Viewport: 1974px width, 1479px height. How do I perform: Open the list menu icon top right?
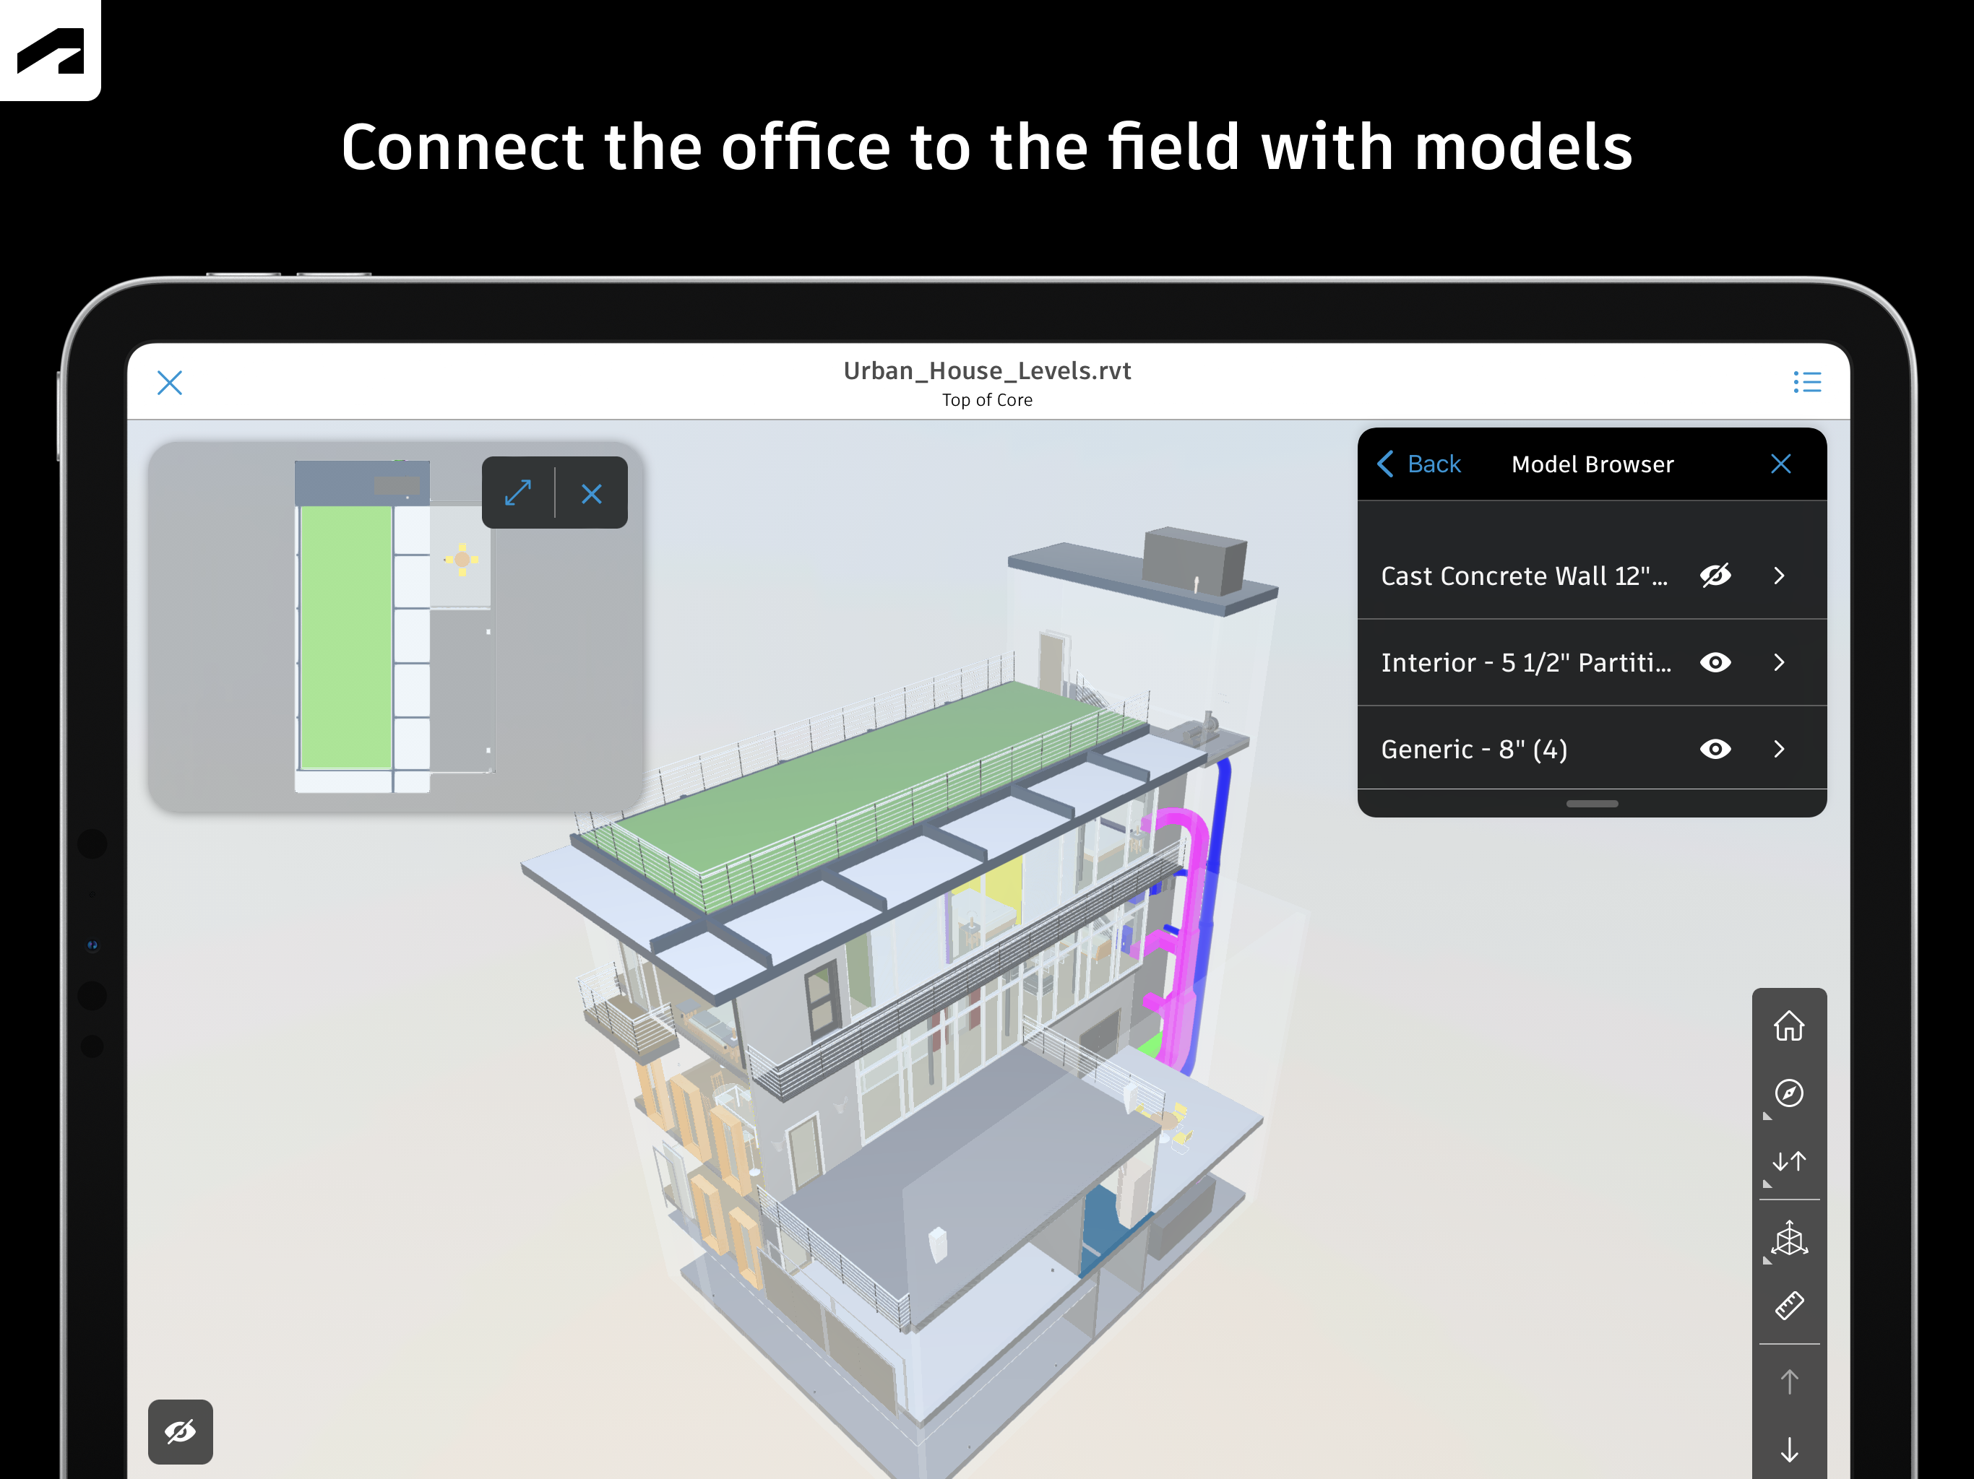[x=1806, y=383]
